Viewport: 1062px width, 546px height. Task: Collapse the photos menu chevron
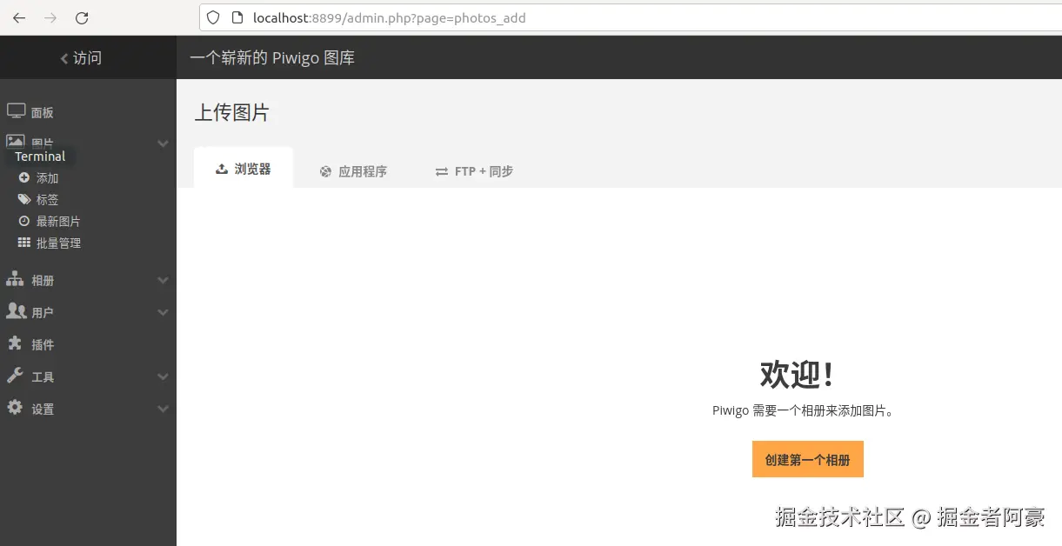pyautogui.click(x=163, y=143)
